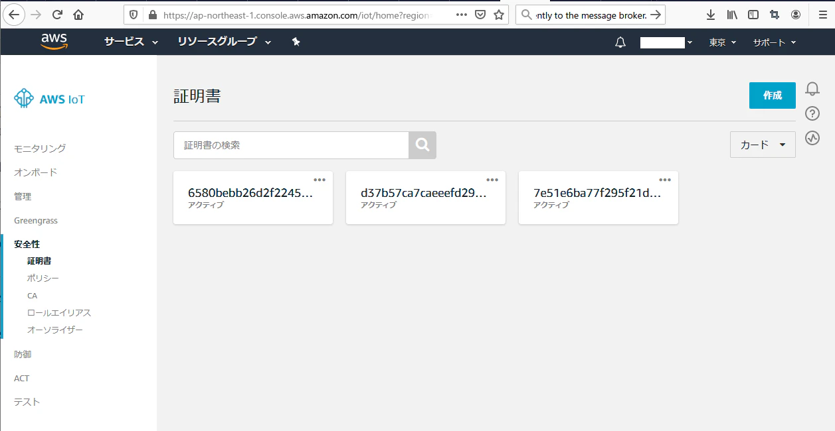Select ロールエイリアス under 安全性
Viewport: 835px width, 431px height.
pyautogui.click(x=59, y=313)
